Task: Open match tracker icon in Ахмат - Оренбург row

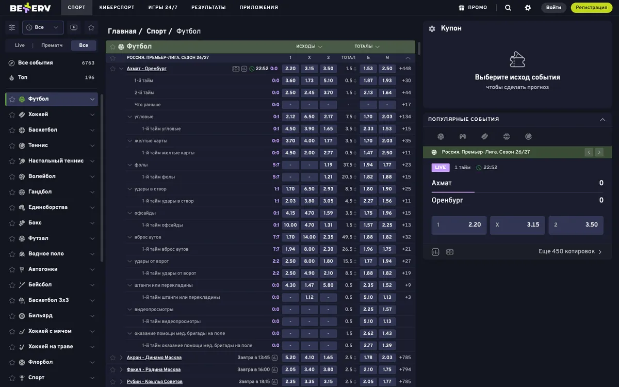Action: click(236, 69)
